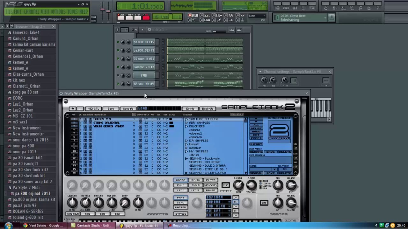Click the Back-Up button in SampleTank

(x=208, y=109)
